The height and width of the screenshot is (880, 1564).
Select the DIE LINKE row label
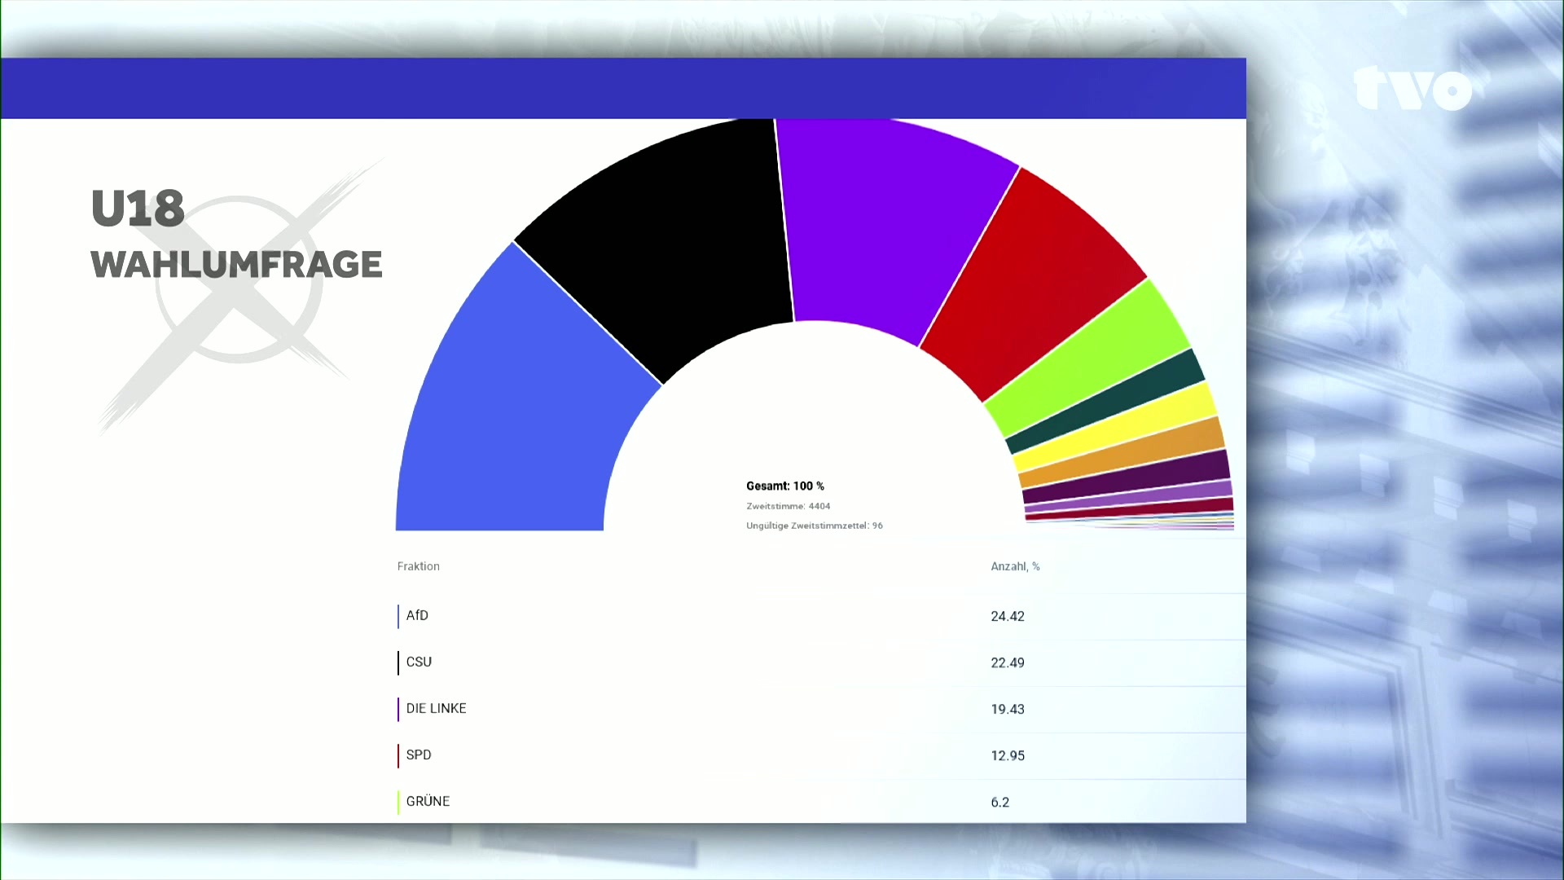[436, 708]
